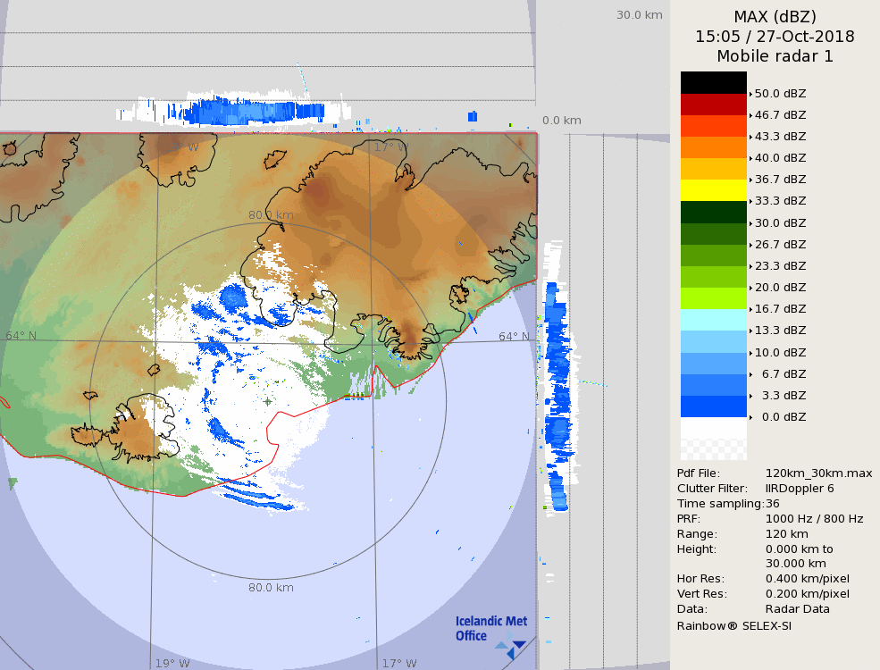Click the 19° W longitude label at bottom
880x670 pixels.
pos(172,664)
